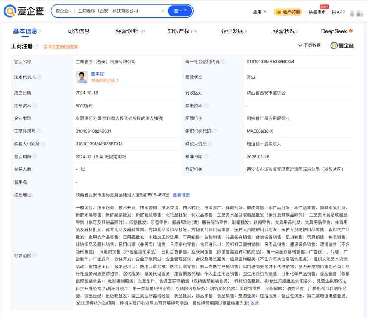Click the help icon next to 工商注册
The height and width of the screenshot is (318, 367).
[x=37, y=47]
